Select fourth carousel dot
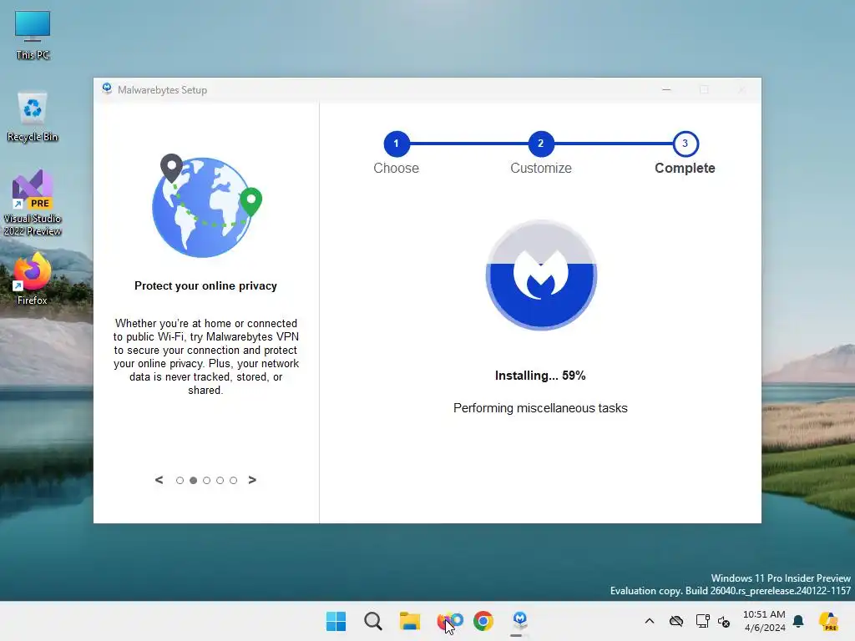This screenshot has height=641, width=855. tap(220, 480)
